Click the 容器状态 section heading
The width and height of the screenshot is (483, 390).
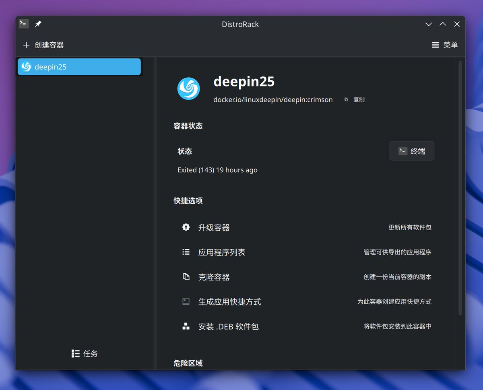[x=188, y=126]
